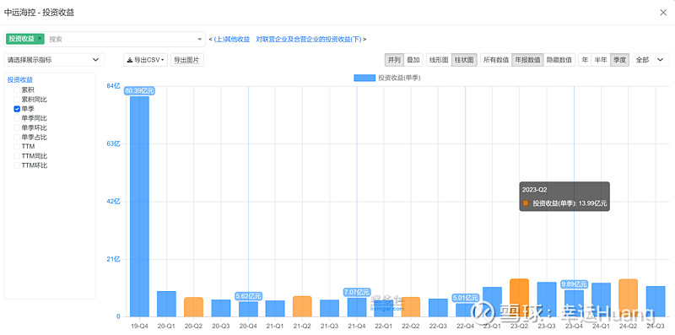Select the 半年 period option
Screen dimensions: 675x335
click(x=601, y=60)
